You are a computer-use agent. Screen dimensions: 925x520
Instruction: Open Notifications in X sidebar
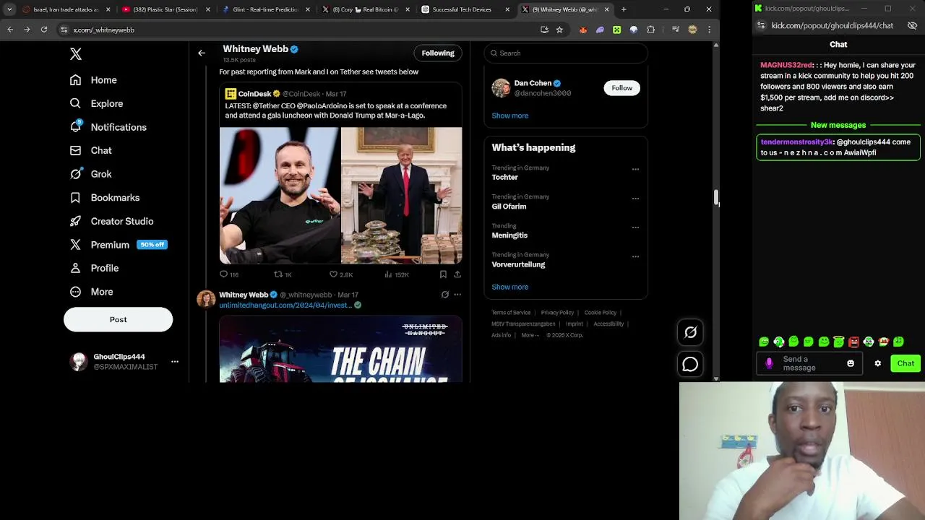(x=108, y=127)
